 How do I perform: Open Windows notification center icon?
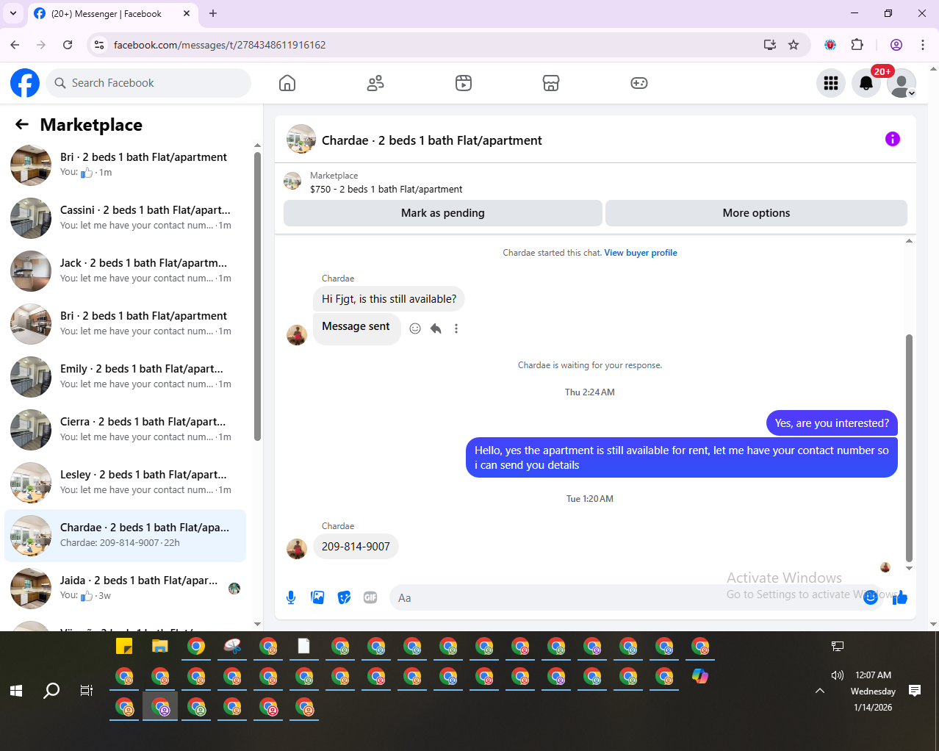click(x=915, y=691)
